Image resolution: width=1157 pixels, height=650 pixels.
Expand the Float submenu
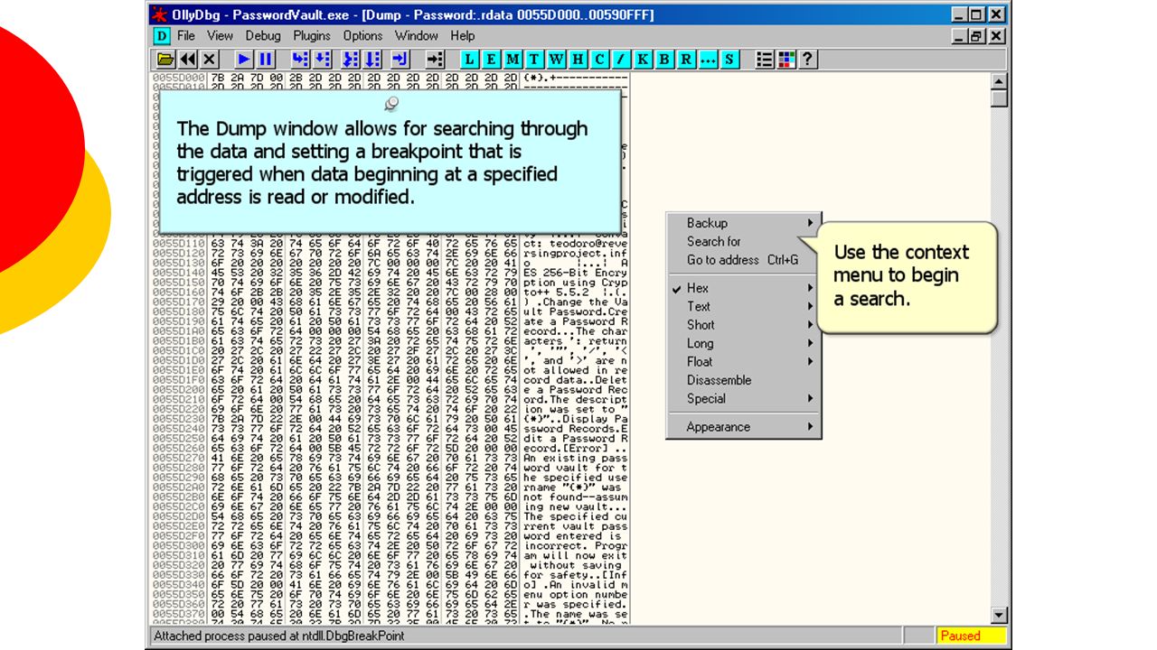[x=743, y=362]
